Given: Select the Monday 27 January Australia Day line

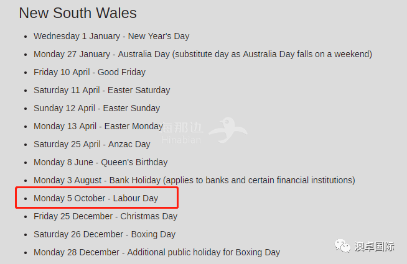Looking at the screenshot, I should point(203,55).
